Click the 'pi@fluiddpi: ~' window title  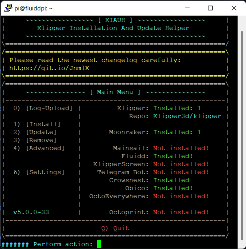pos(34,8)
